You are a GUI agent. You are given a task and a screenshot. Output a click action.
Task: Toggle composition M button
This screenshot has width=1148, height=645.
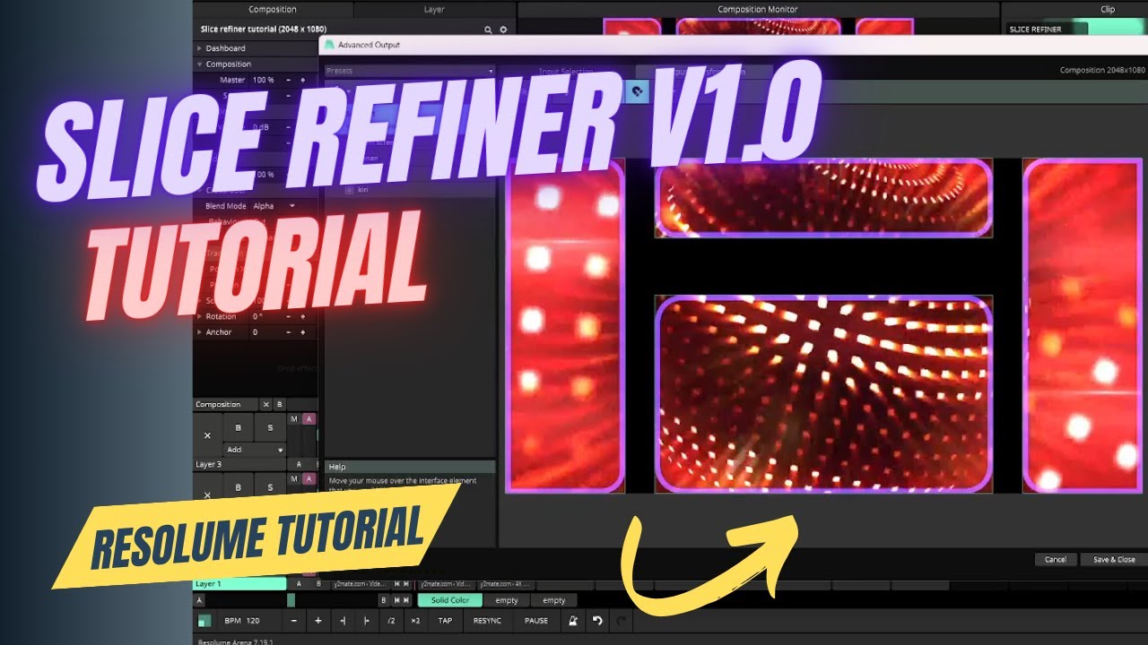[294, 419]
